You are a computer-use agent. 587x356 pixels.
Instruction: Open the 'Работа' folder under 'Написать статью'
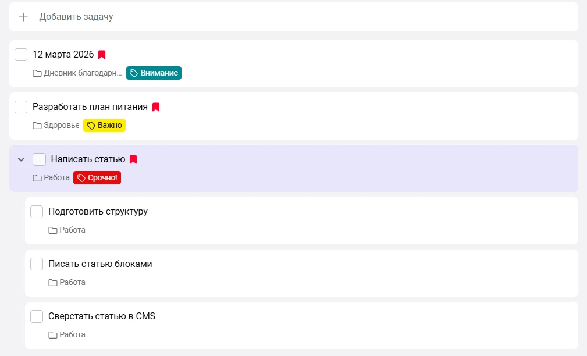click(51, 178)
